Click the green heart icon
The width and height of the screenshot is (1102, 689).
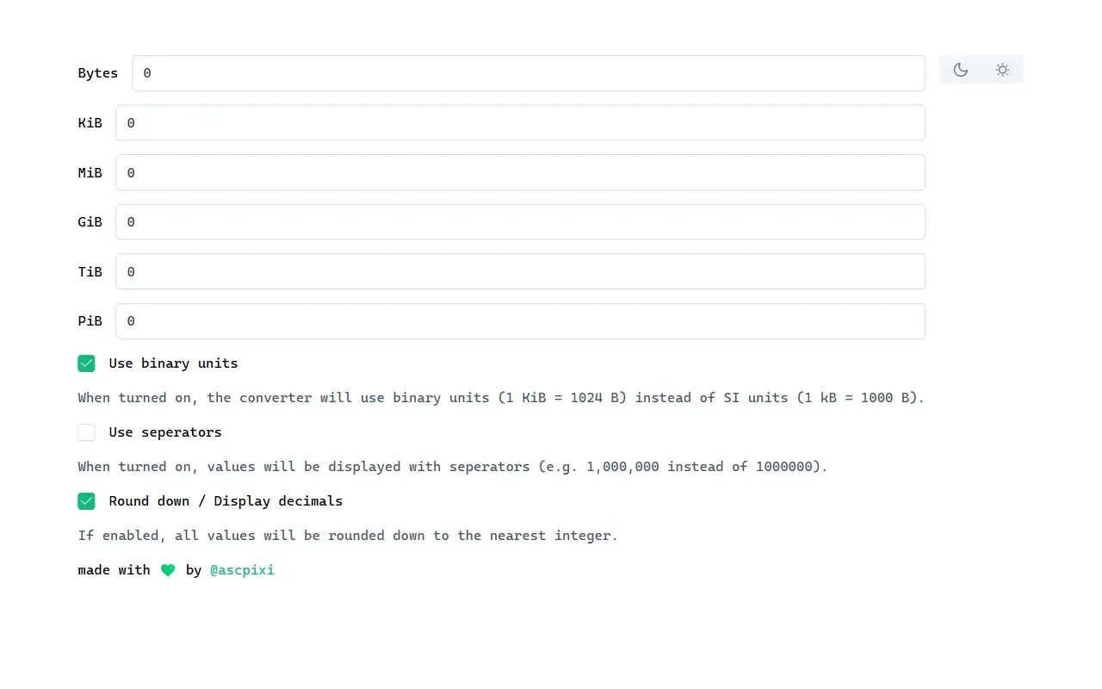click(x=168, y=570)
